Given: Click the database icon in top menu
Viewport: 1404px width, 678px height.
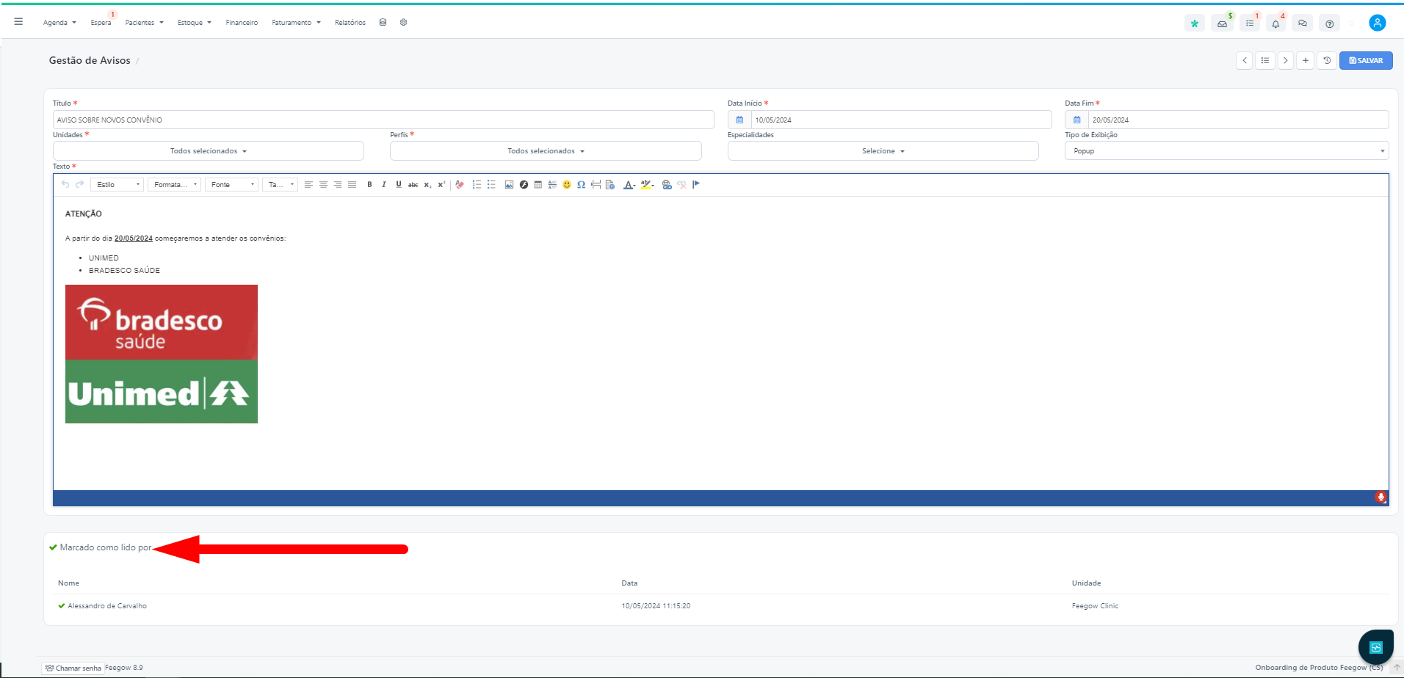Looking at the screenshot, I should (383, 23).
